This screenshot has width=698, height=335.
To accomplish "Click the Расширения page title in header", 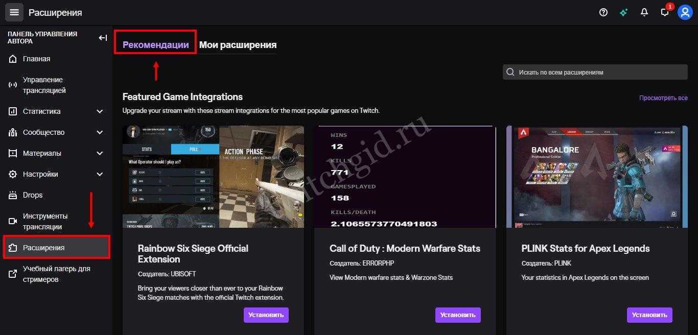I will pyautogui.click(x=55, y=13).
